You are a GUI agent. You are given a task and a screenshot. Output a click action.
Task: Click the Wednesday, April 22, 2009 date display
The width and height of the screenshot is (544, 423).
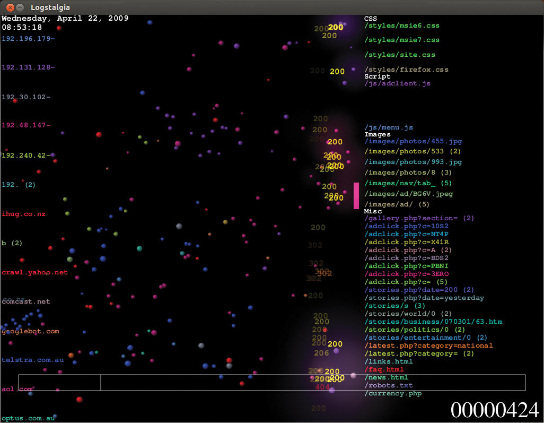tap(65, 18)
